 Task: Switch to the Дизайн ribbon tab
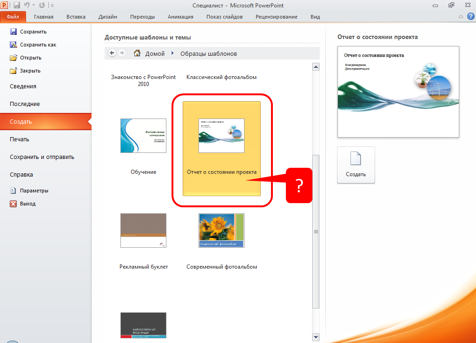[x=107, y=17]
